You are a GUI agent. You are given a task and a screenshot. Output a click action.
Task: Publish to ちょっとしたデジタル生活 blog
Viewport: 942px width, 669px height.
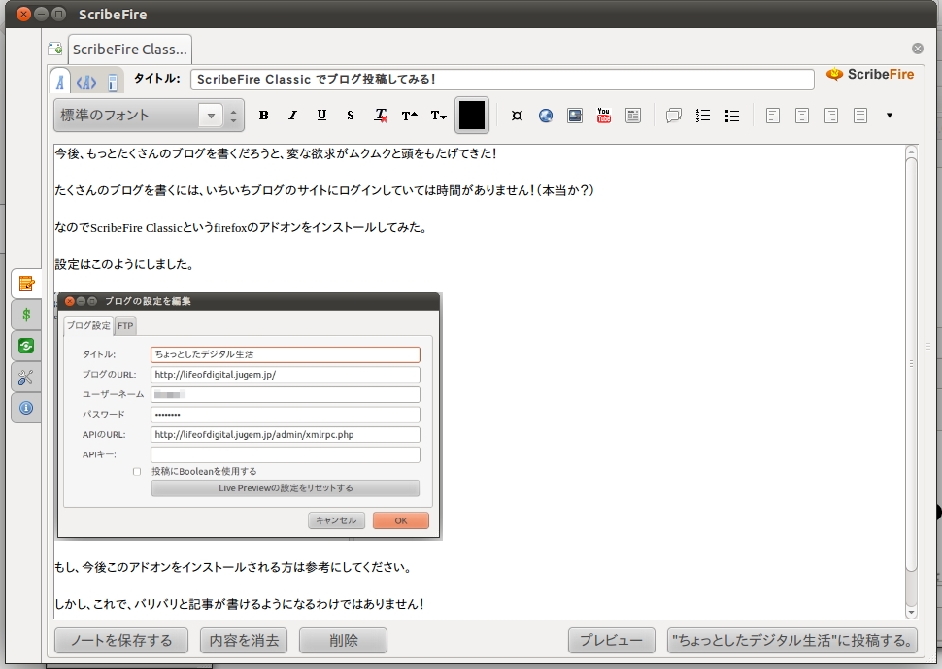pos(792,640)
